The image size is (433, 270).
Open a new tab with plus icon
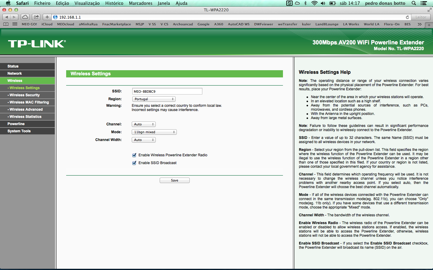pyautogui.click(x=429, y=25)
